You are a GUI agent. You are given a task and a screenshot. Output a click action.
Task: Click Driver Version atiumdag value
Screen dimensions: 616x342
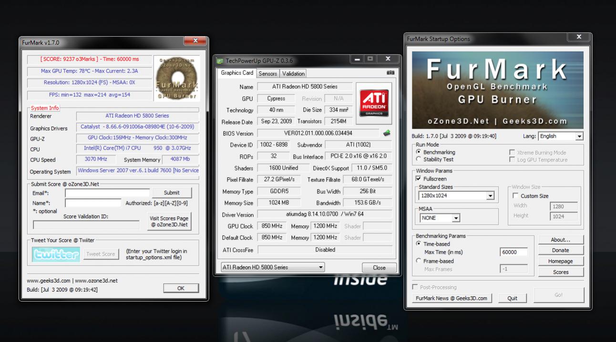pos(325,214)
